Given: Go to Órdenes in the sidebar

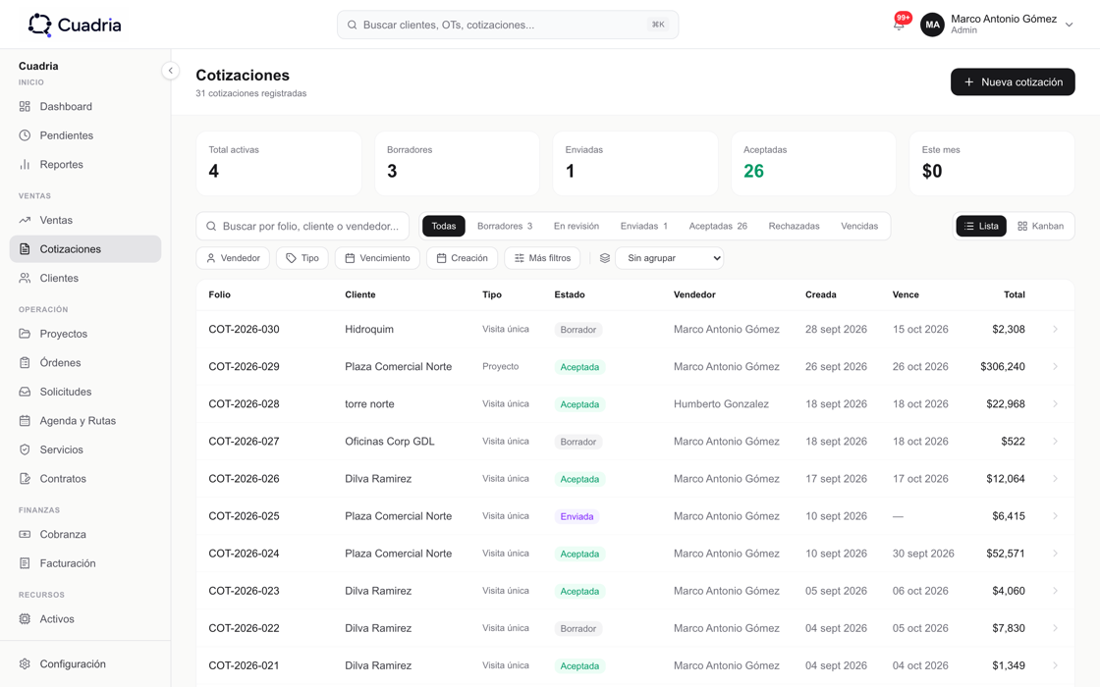Looking at the screenshot, I should click(84, 362).
